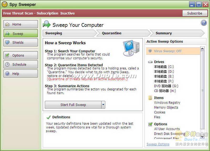
Task: Click the Schedule clock icon
Action: pos(7,64)
